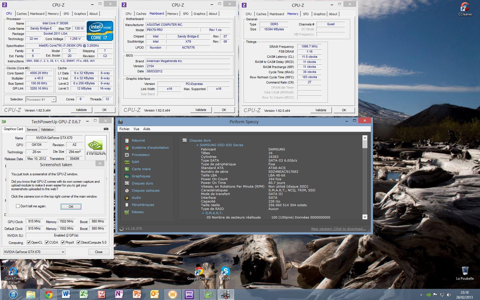Open Disques optiques icon in Speccy
This screenshot has height=300, width=480.
127,190
